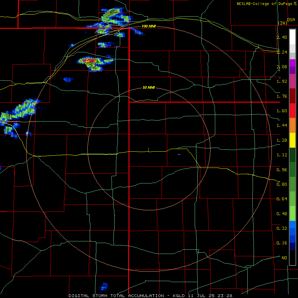
Task: Click the orange color band in legend
Action: (292, 125)
